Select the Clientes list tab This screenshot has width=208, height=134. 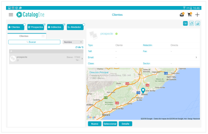(27, 36)
